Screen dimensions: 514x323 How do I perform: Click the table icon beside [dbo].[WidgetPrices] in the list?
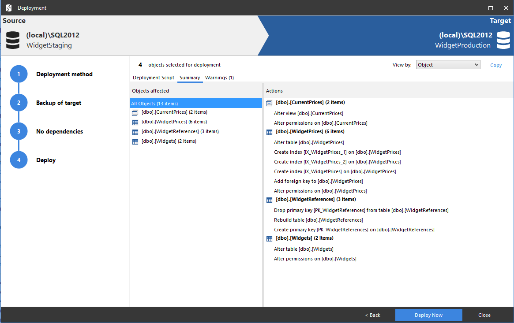click(x=135, y=122)
